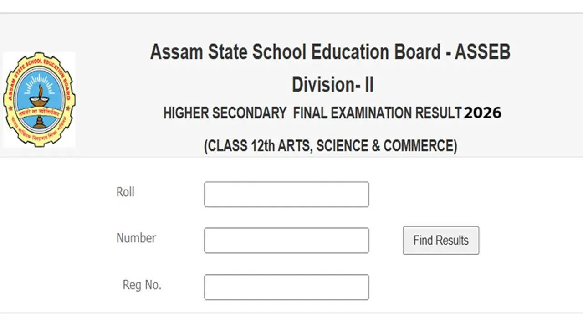Image resolution: width=583 pixels, height=328 pixels.
Task: Click the ASSEB abbreviation in the title
Action: click(482, 52)
